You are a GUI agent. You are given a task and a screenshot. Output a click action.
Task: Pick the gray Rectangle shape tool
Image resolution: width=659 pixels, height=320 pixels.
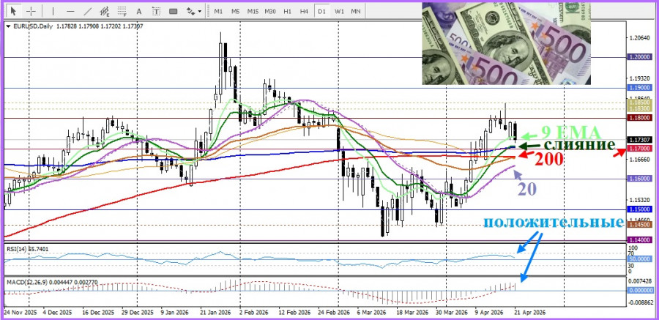coord(173,11)
